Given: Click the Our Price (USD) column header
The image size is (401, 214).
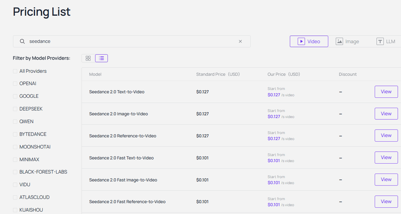Looking at the screenshot, I should (284, 74).
